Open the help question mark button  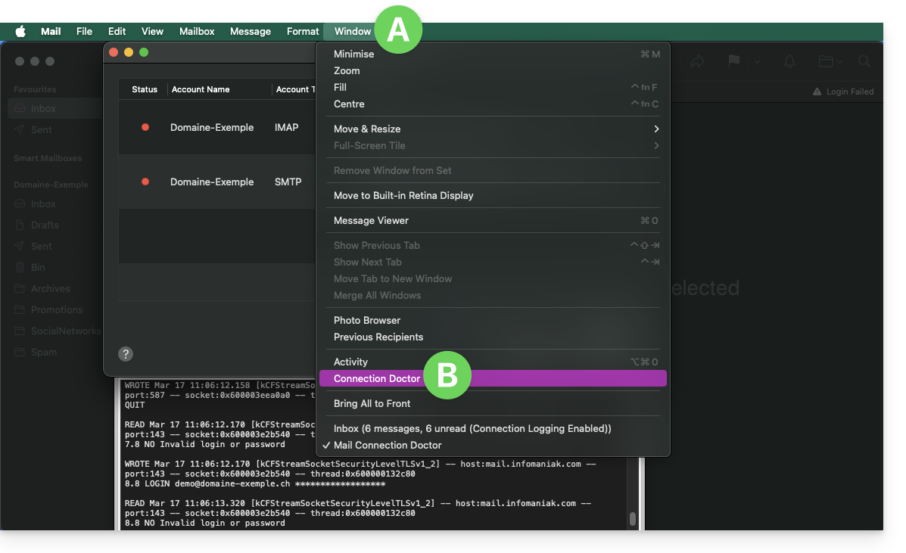pos(126,353)
